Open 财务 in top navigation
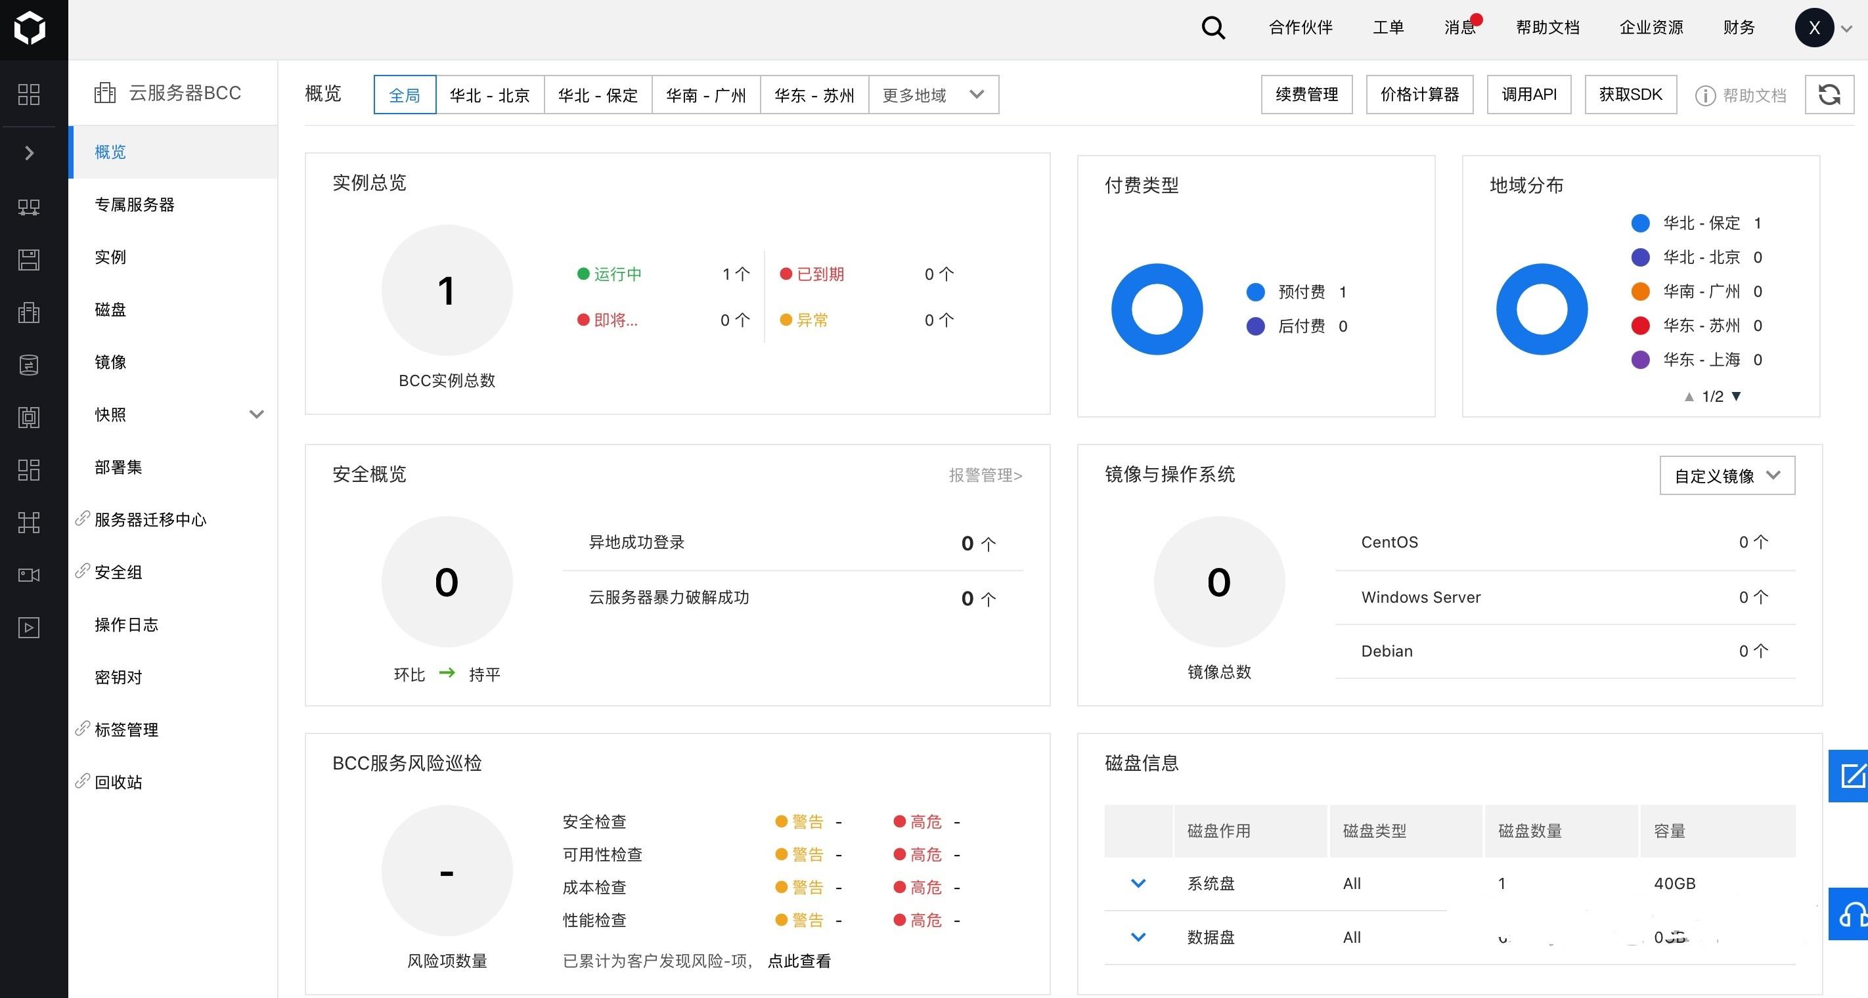Viewport: 1868px width, 998px height. click(x=1739, y=28)
